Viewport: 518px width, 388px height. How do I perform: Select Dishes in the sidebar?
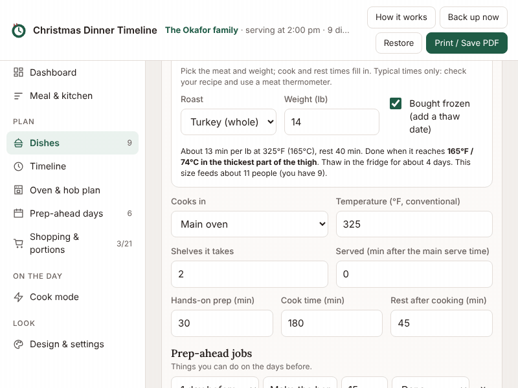point(73,143)
